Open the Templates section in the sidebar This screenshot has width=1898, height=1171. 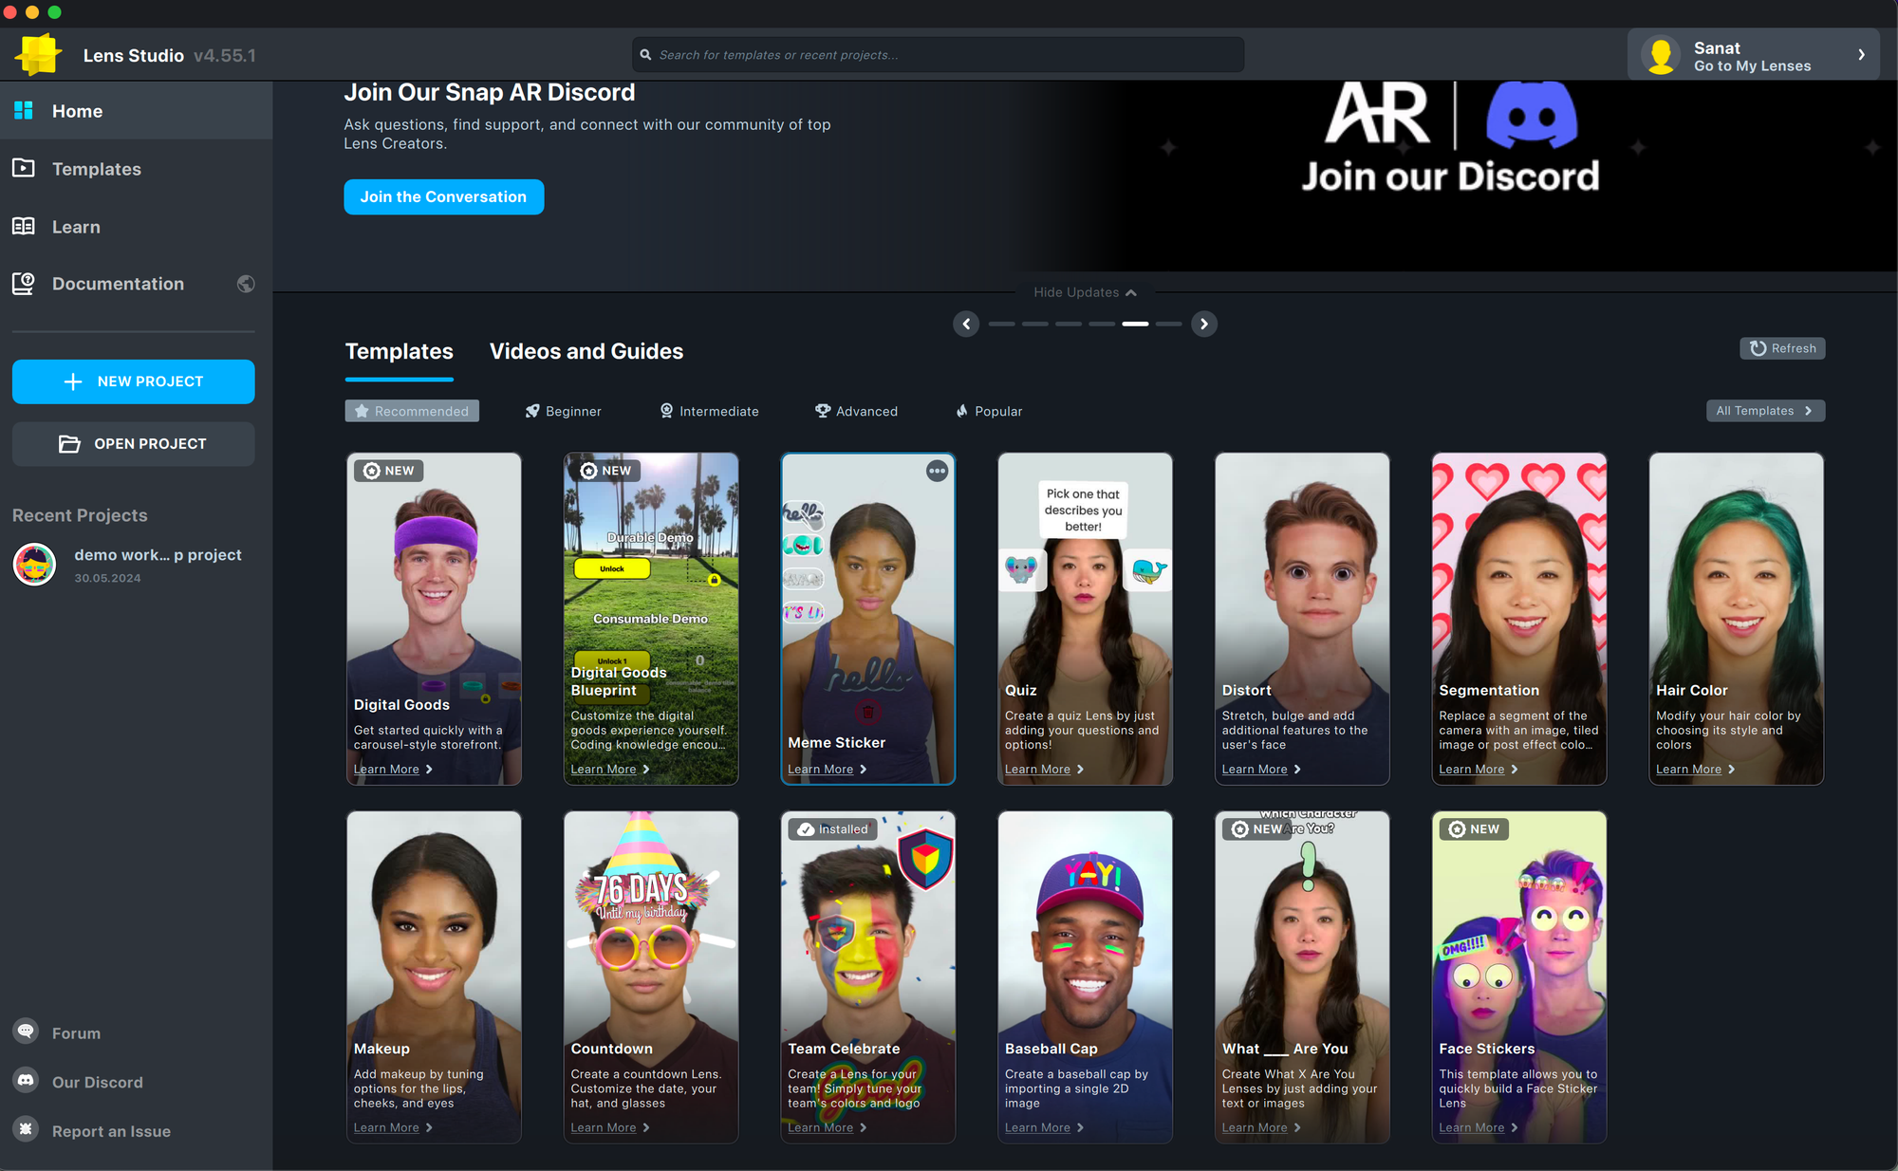(x=95, y=168)
